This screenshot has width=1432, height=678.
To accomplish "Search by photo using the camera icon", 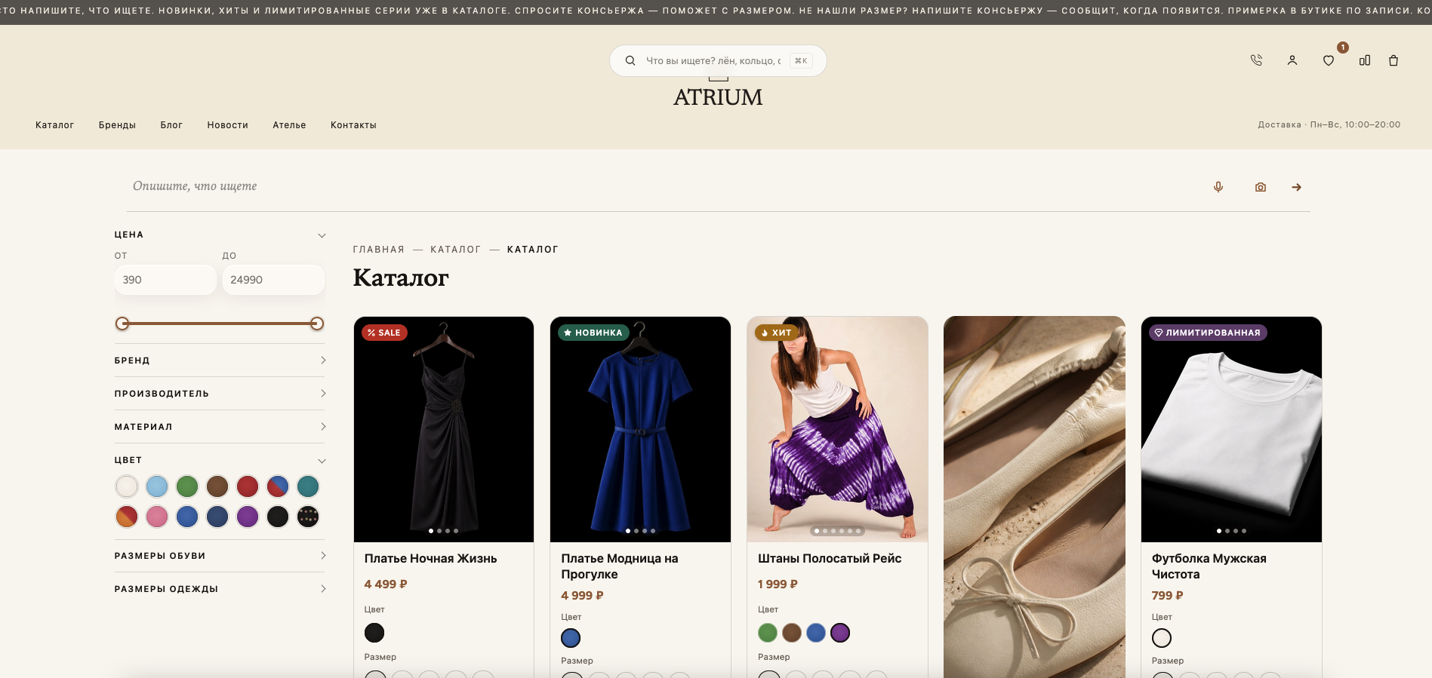I will (x=1261, y=187).
